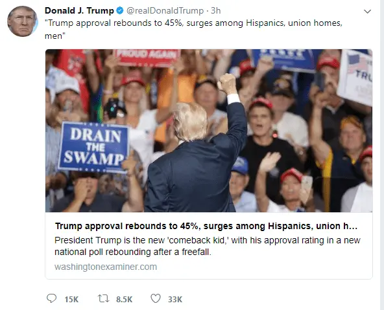This screenshot has height=310, width=384.
Task: Visit the washingtonexaminer.com source link
Action: click(x=106, y=267)
